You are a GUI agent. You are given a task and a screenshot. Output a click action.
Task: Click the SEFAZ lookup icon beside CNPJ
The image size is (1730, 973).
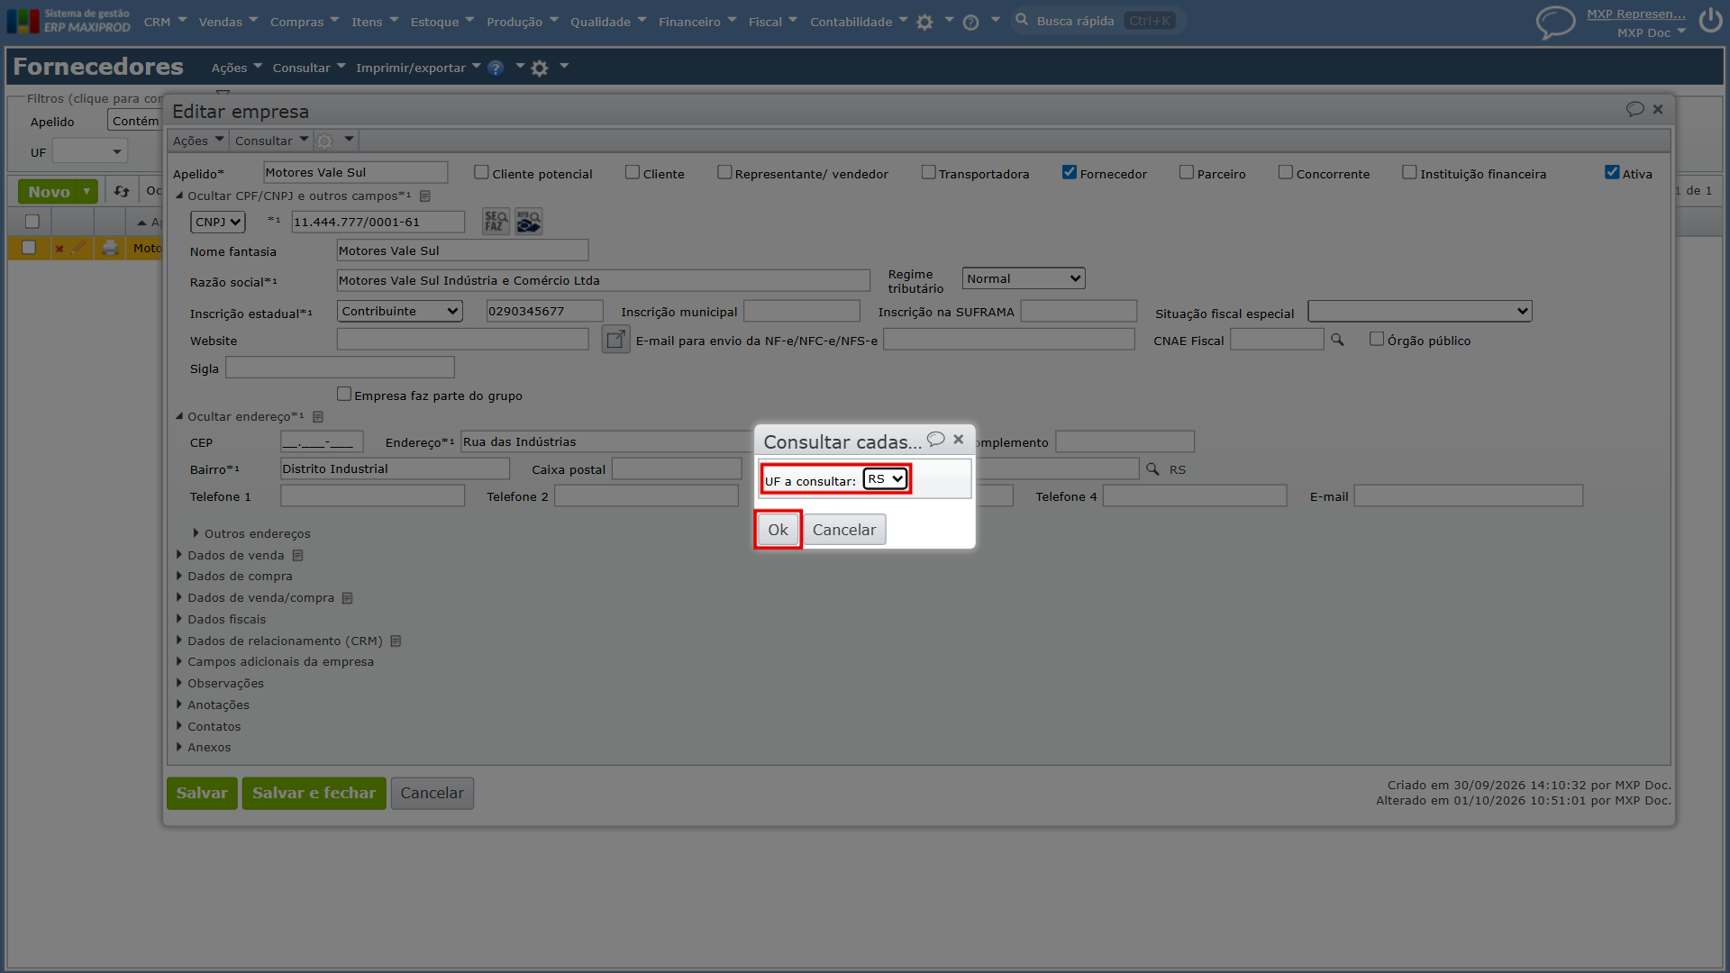tap(496, 222)
